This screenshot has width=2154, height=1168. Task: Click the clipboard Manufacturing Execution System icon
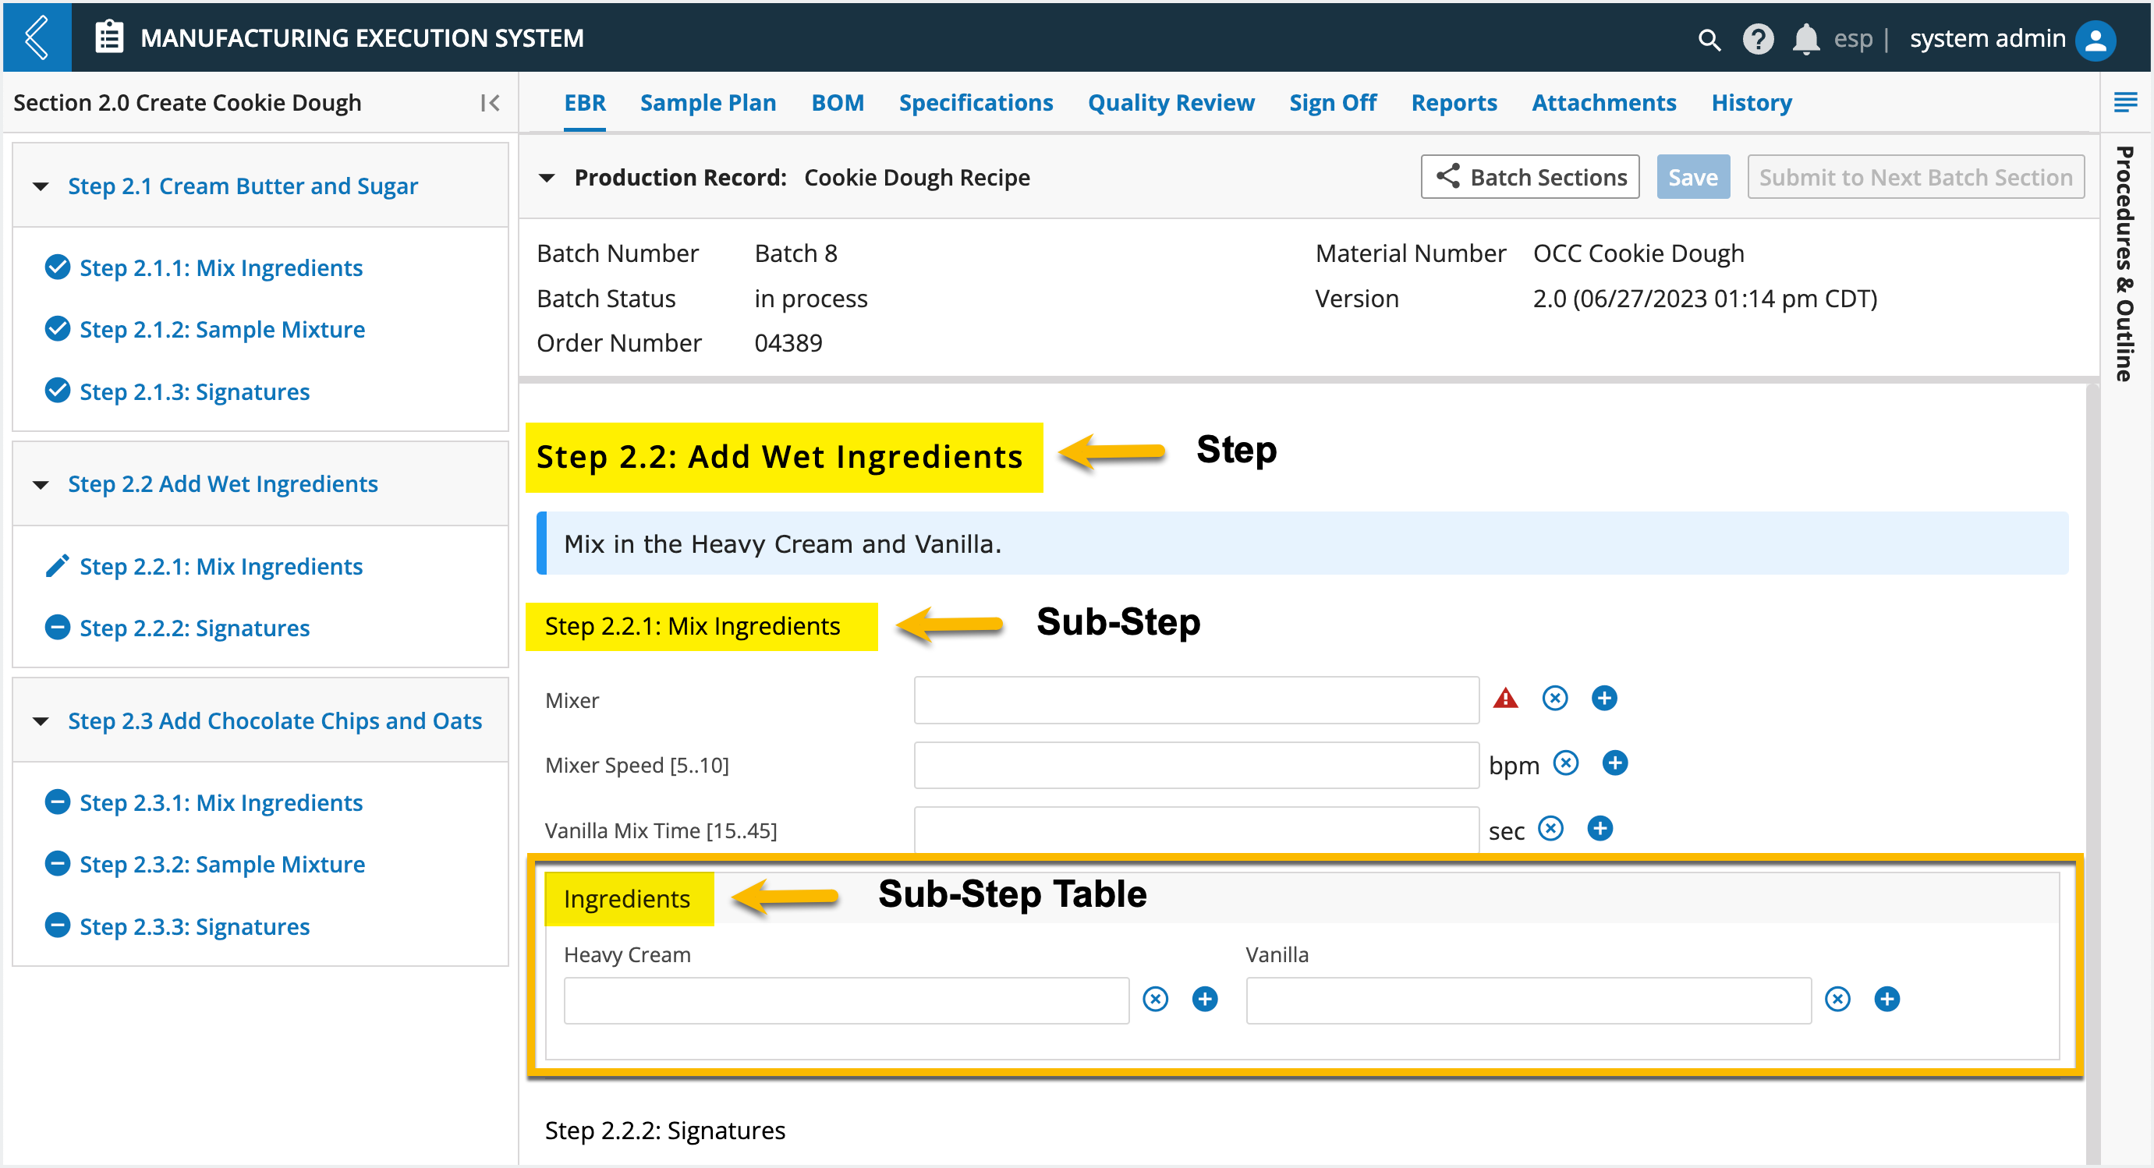109,37
